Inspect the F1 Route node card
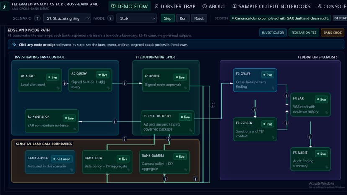The width and height of the screenshot is (347, 195). click(x=166, y=80)
